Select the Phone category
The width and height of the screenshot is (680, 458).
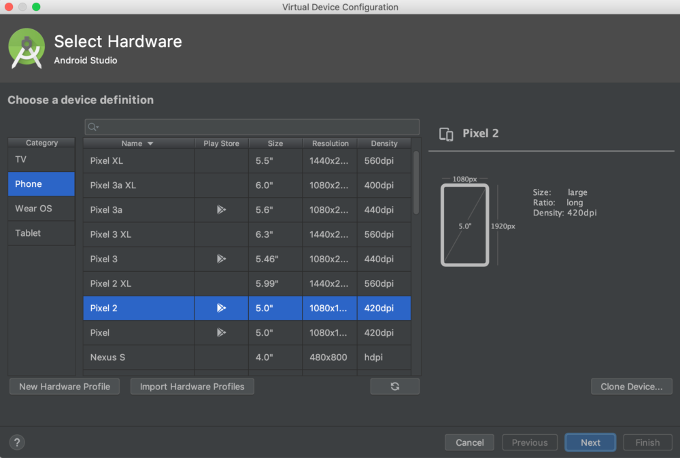click(x=41, y=183)
